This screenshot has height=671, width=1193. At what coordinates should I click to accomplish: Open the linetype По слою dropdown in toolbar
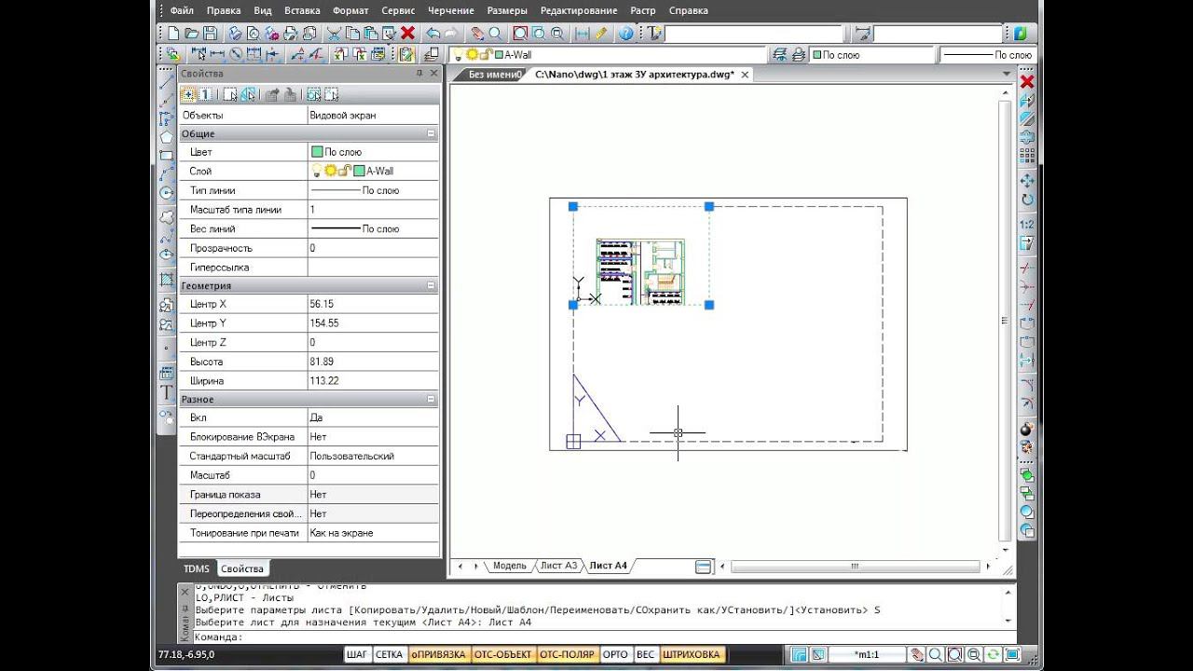988,55
